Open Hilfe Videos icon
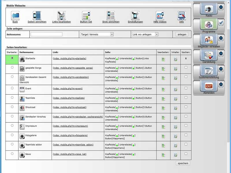Viewport: 231px width, 173px height. (160, 16)
